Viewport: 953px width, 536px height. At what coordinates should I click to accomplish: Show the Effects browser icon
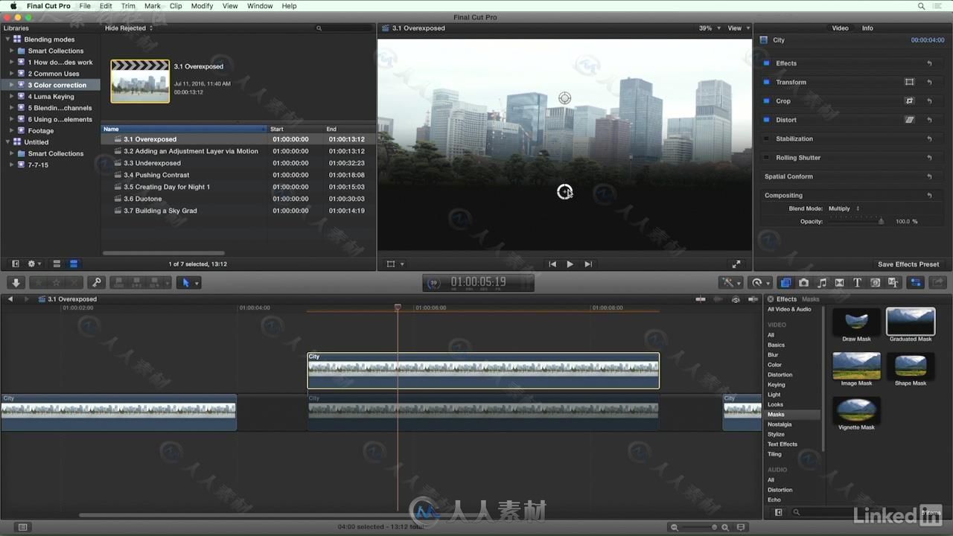(785, 283)
